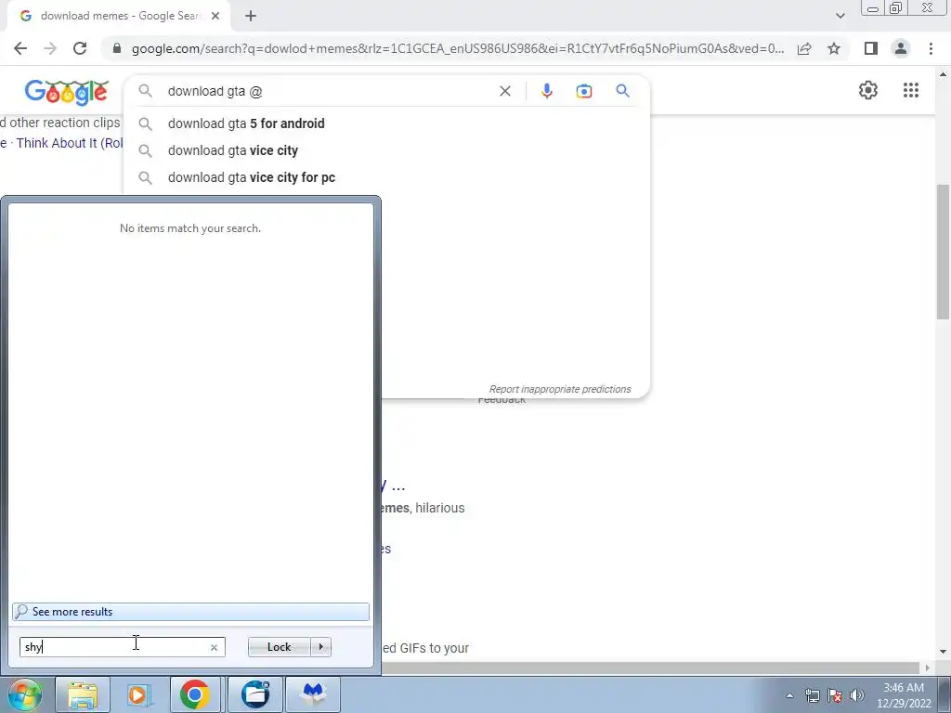Screen dimensions: 951x713
Task: Click the Lock button in Start menu
Action: [279, 647]
